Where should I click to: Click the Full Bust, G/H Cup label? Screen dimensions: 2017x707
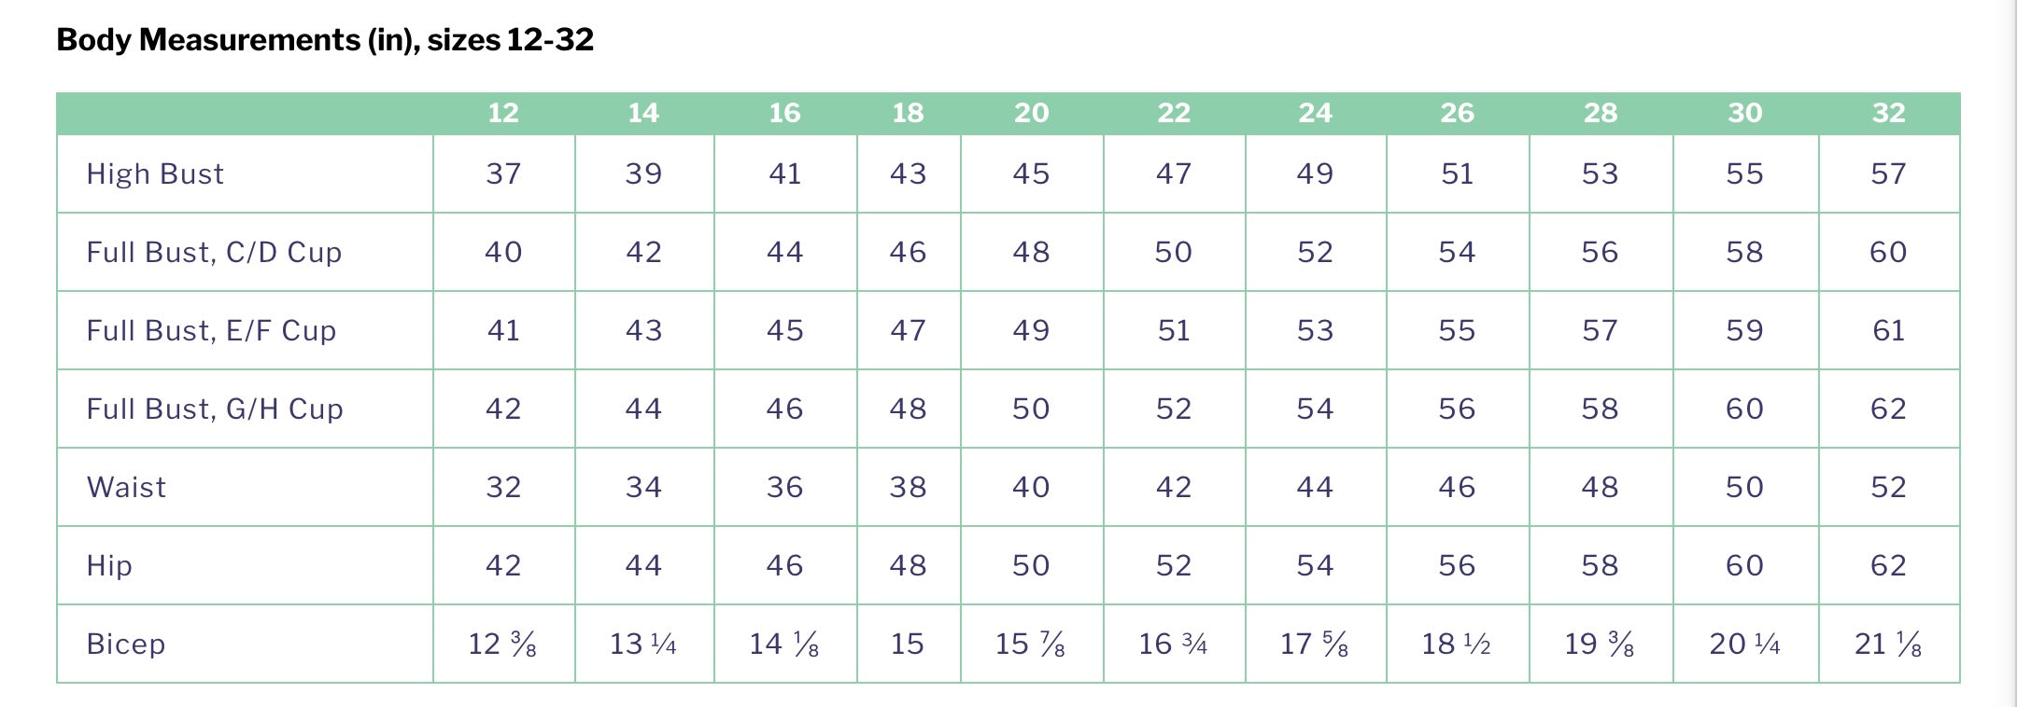(x=215, y=409)
